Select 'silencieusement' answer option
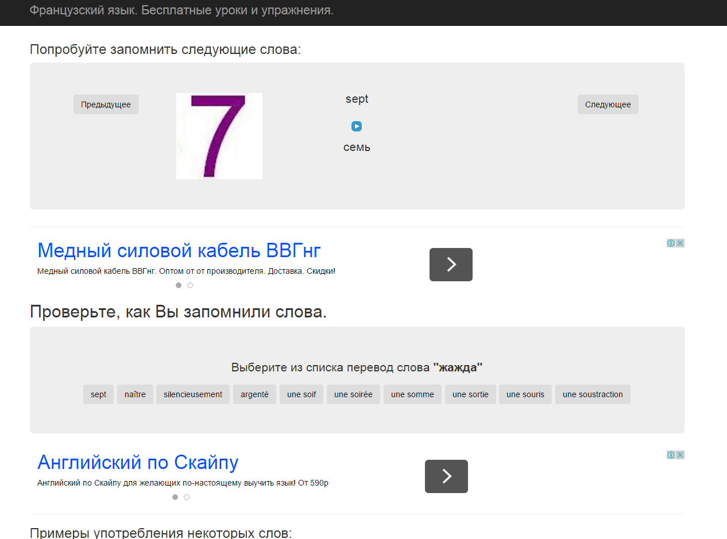Image resolution: width=727 pixels, height=539 pixels. pos(193,394)
